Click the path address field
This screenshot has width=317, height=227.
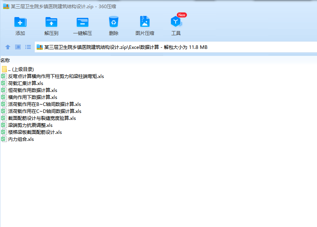click(176, 47)
